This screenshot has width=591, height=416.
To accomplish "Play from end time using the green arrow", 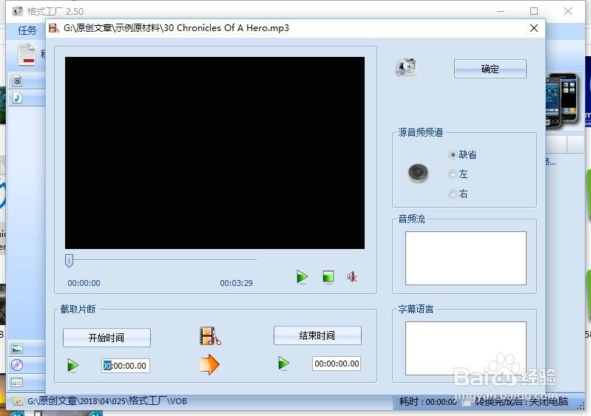I will coord(283,364).
